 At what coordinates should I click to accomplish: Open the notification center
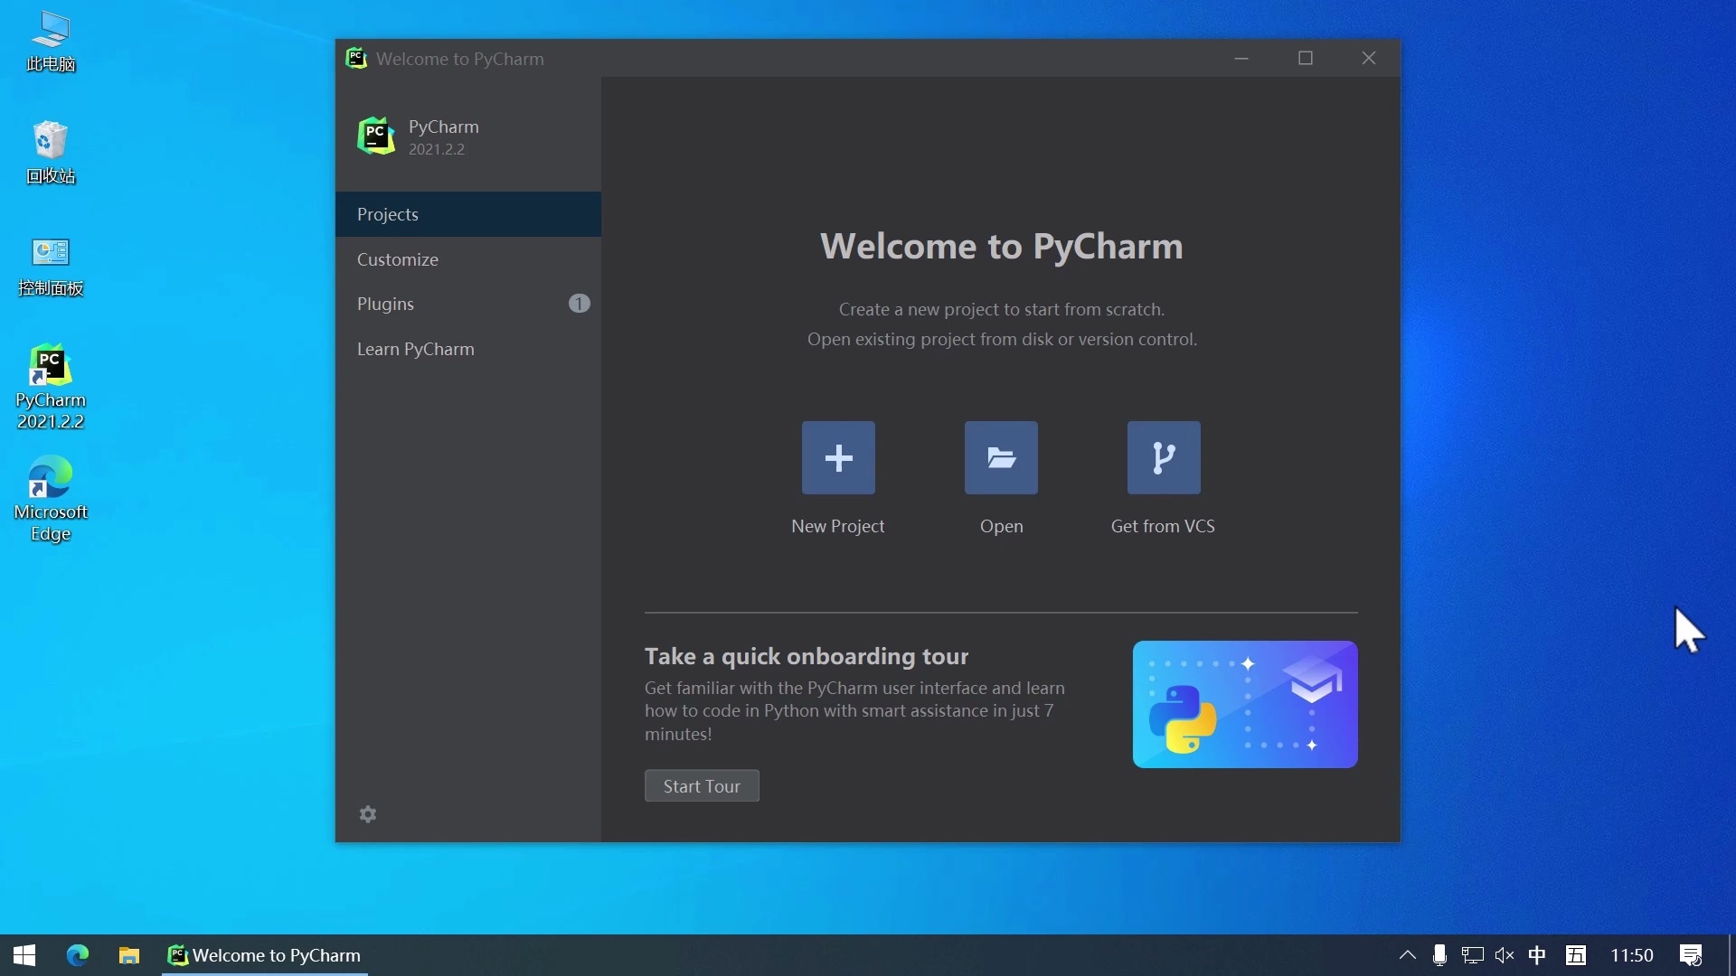click(x=1692, y=954)
